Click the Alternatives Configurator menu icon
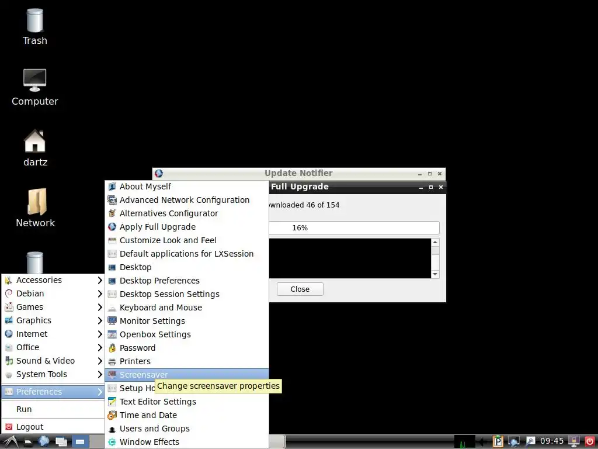 [x=112, y=213]
